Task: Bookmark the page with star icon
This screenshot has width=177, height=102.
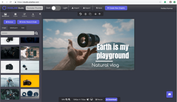Action: pos(160,2)
